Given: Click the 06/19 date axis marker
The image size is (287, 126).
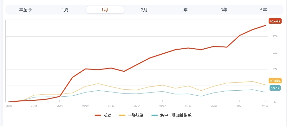Looking at the screenshot, I should [162, 105].
